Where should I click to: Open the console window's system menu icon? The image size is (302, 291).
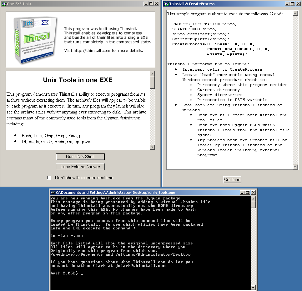point(53,193)
